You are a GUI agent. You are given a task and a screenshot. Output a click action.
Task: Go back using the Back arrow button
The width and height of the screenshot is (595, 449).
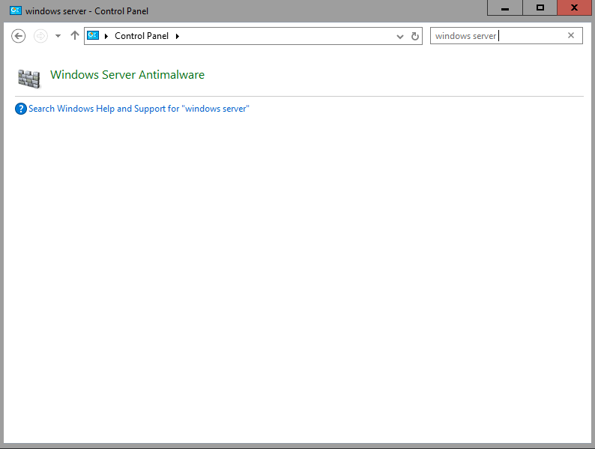coord(18,36)
